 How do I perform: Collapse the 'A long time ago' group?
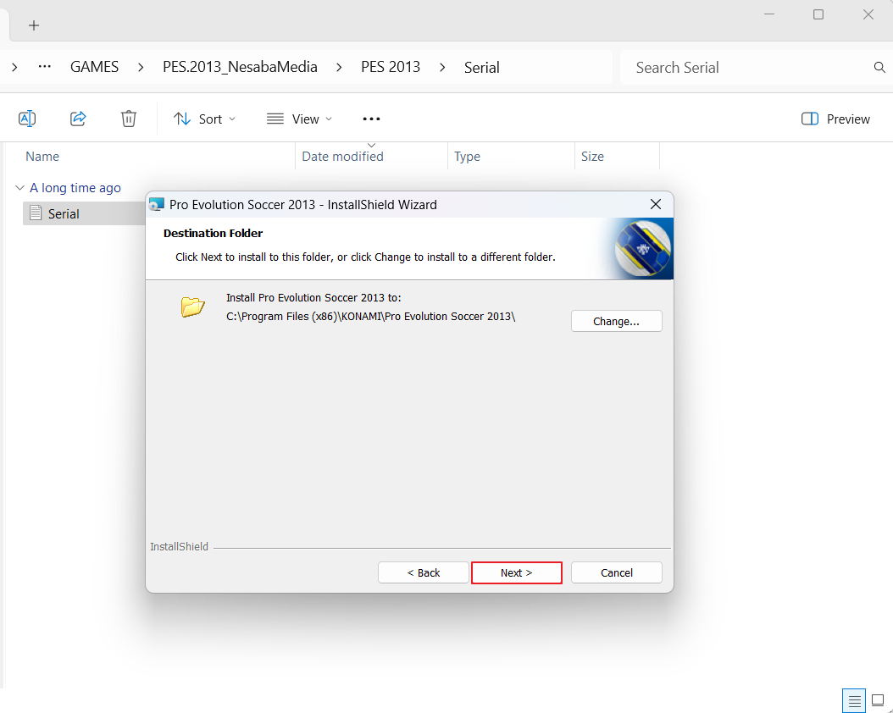tap(19, 188)
